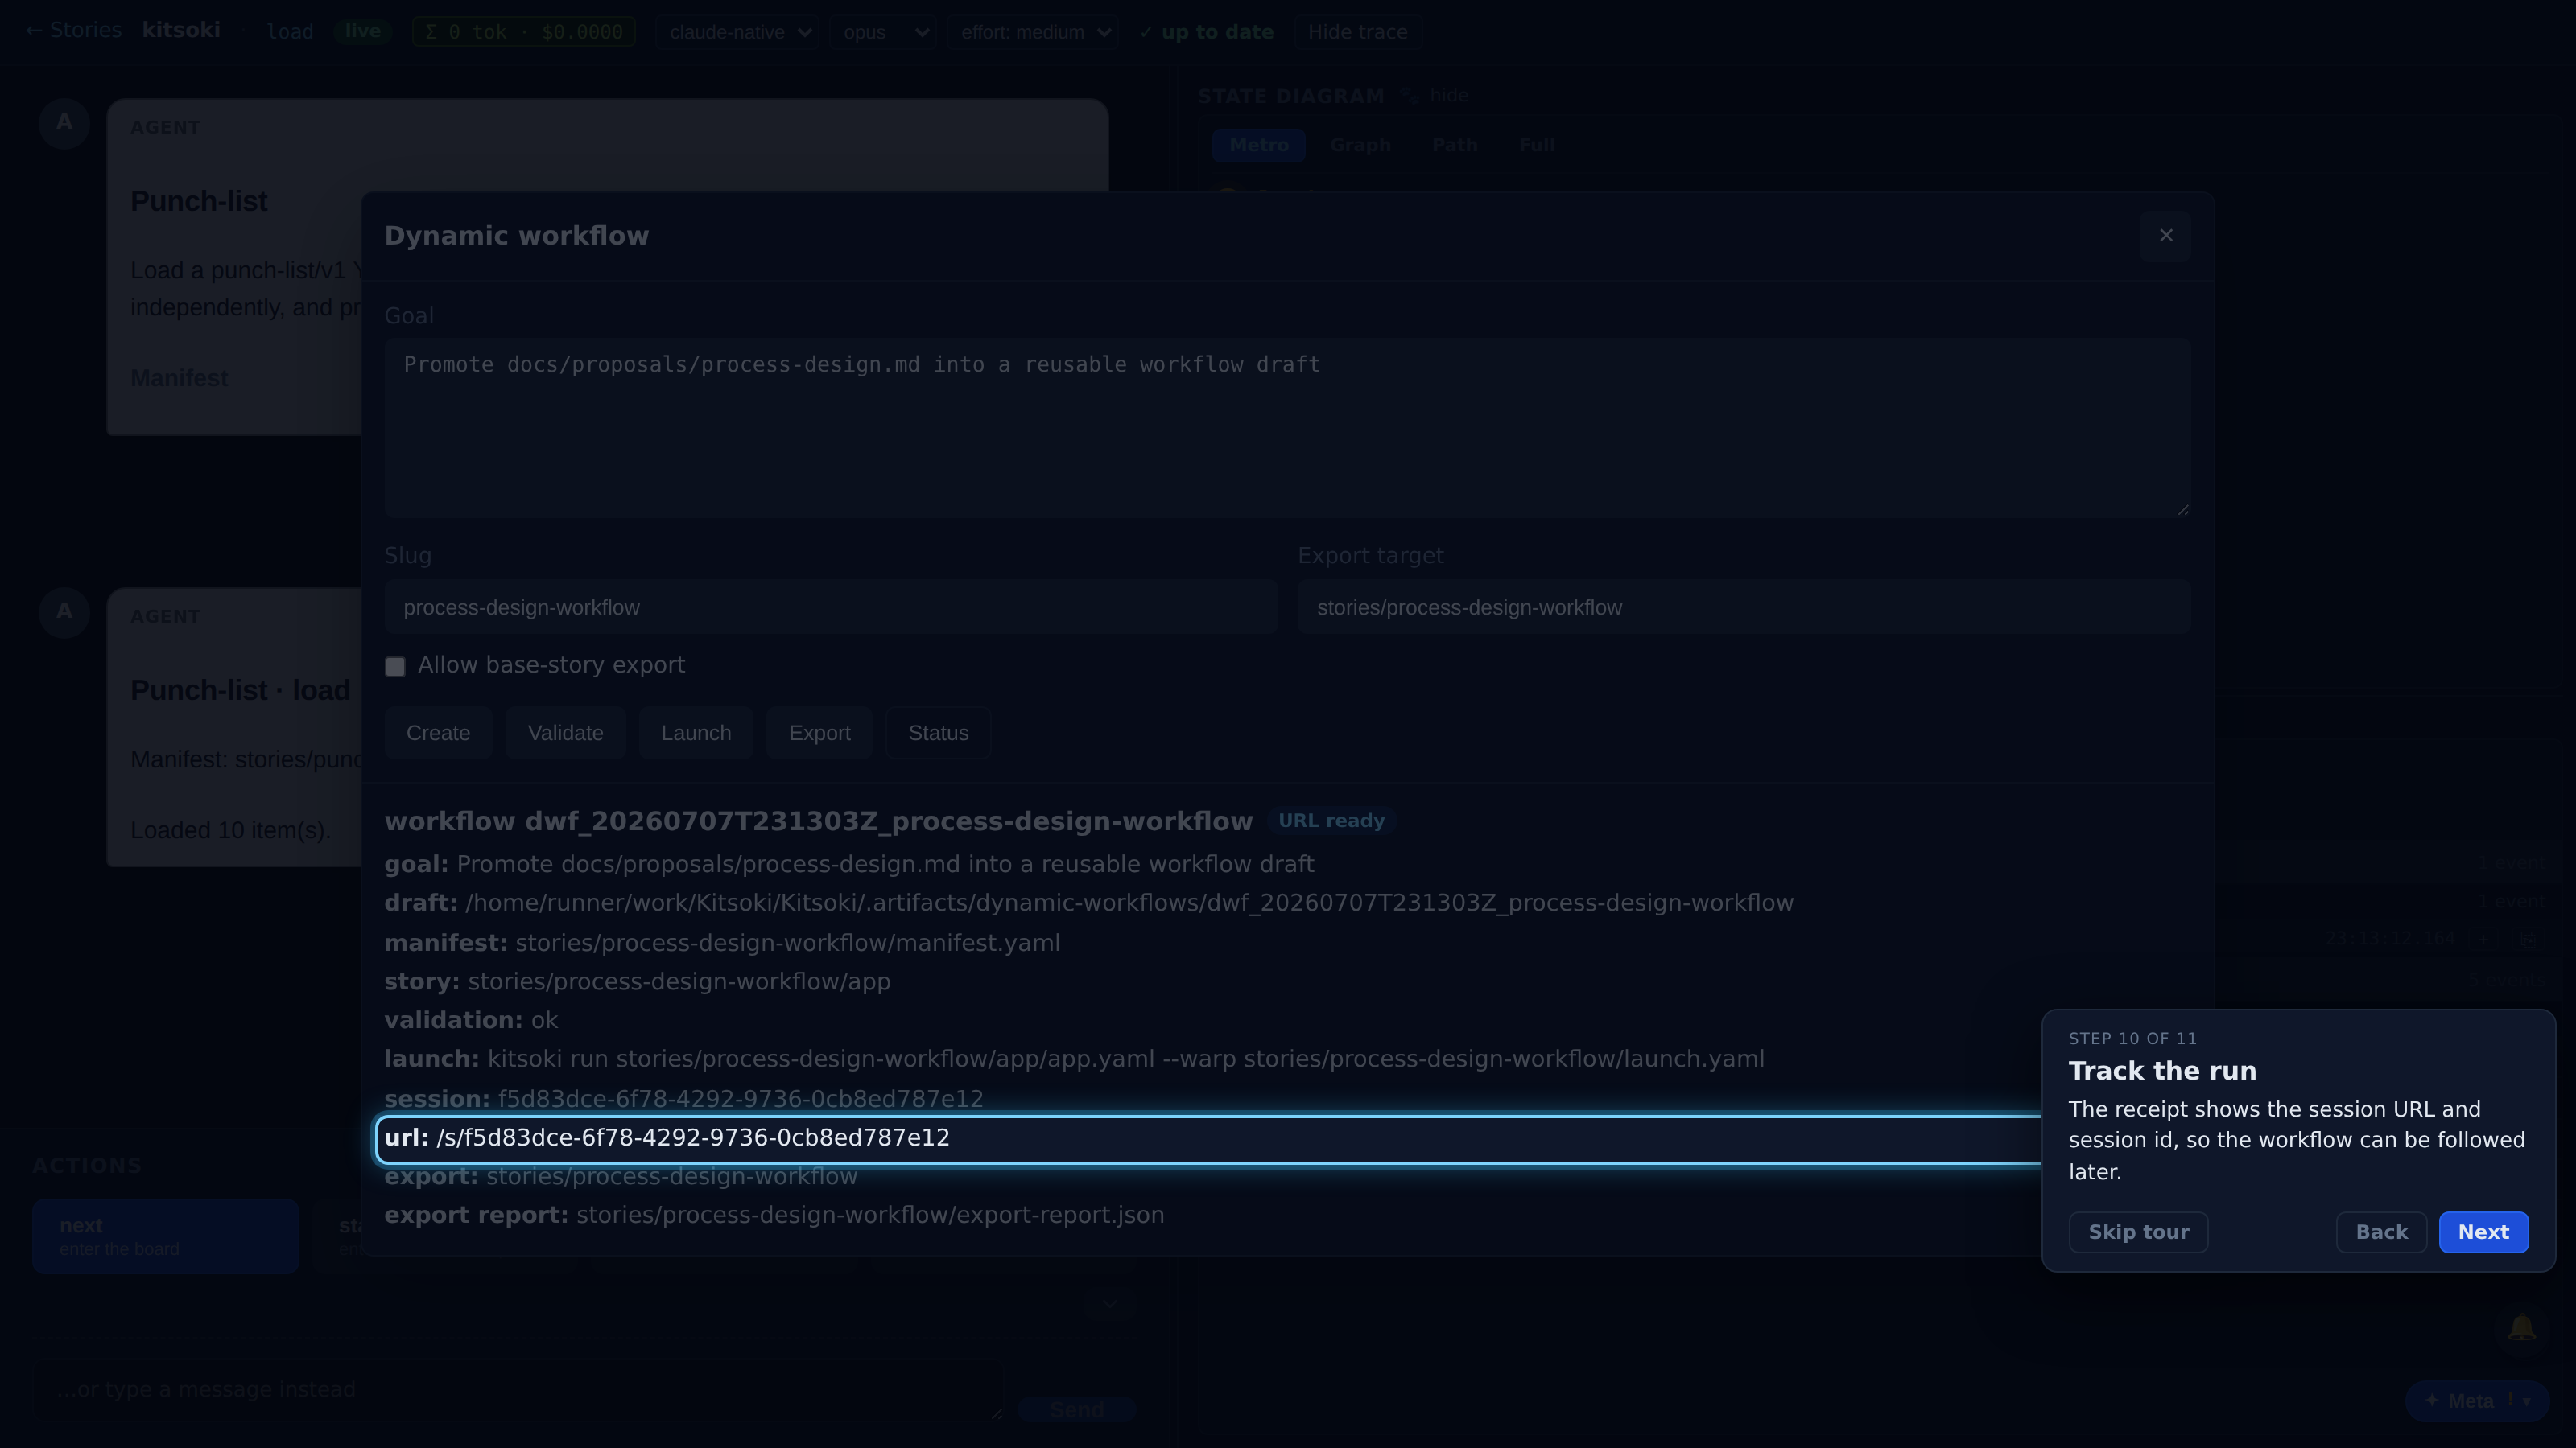This screenshot has height=1448, width=2576.
Task: Click the Status button
Action: 938,734
